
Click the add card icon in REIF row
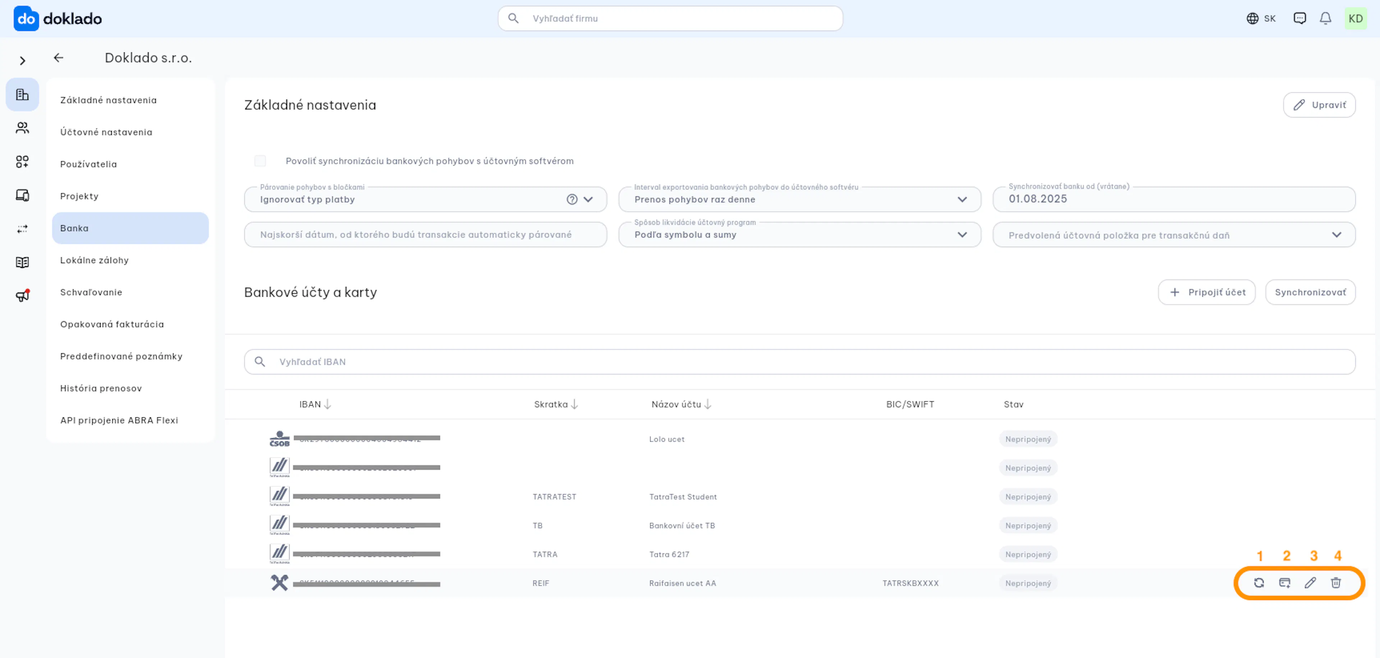[x=1284, y=583]
